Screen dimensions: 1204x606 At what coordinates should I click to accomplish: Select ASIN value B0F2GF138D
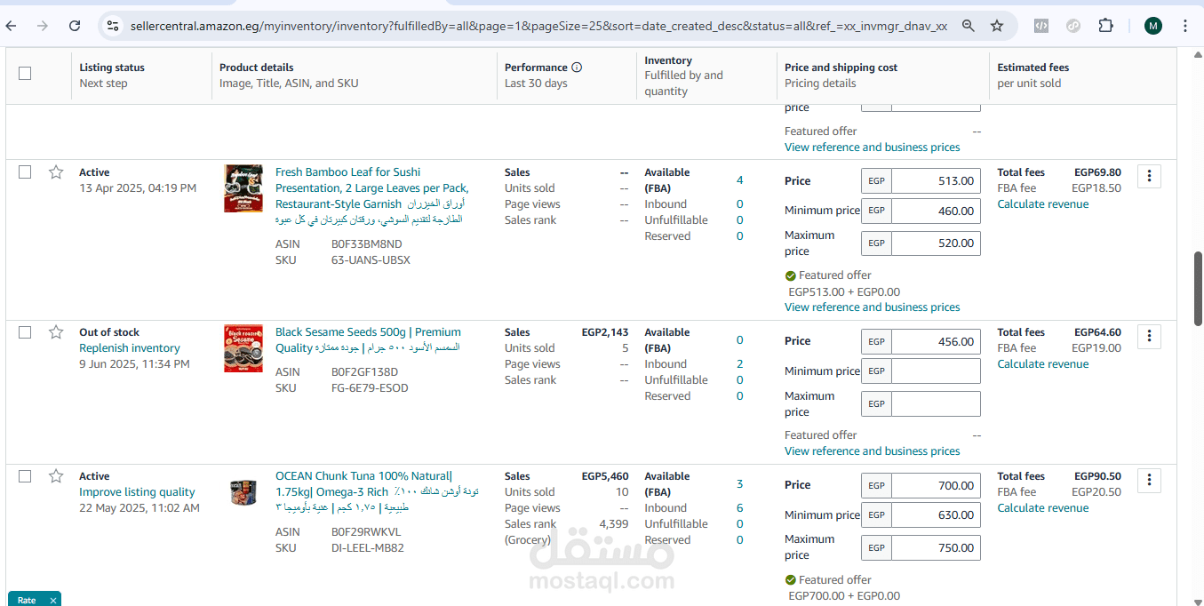[364, 372]
